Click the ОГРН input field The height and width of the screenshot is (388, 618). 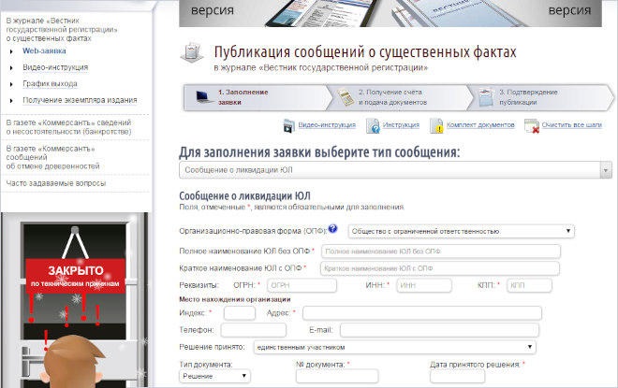(288, 285)
